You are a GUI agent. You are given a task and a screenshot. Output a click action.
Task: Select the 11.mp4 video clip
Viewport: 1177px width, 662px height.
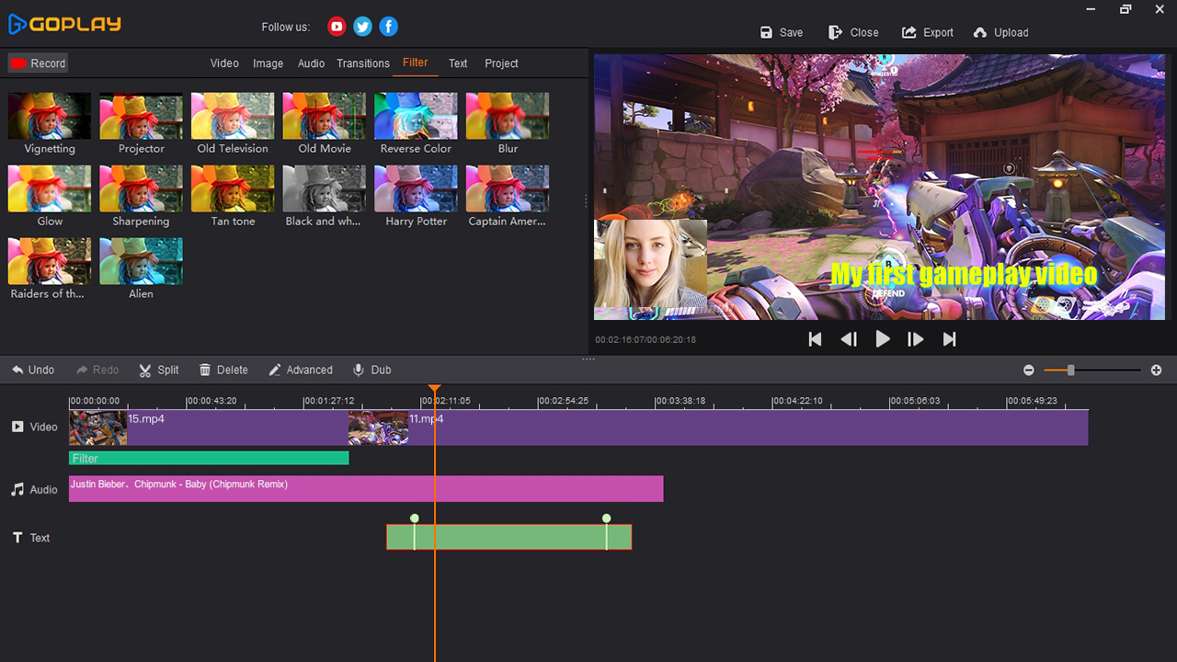point(718,428)
